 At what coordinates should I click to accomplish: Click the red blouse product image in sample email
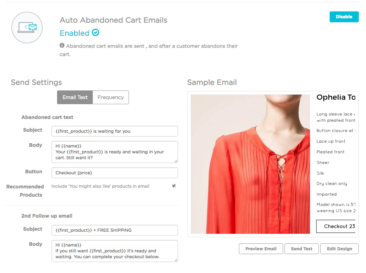(250, 164)
